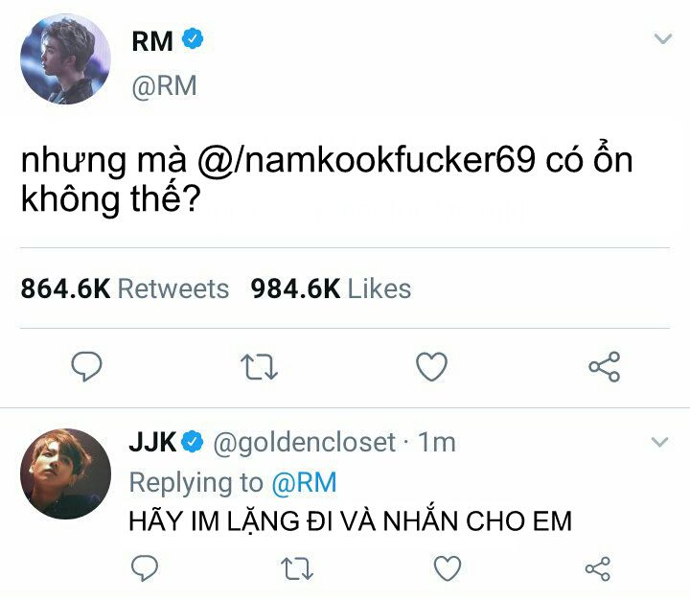Click the @RM handle under name
690x600 pixels.
click(x=164, y=86)
